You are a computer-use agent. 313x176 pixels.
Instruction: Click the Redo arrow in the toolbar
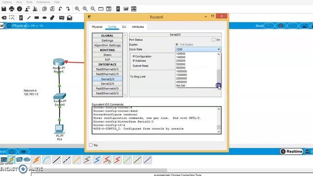point(68,9)
